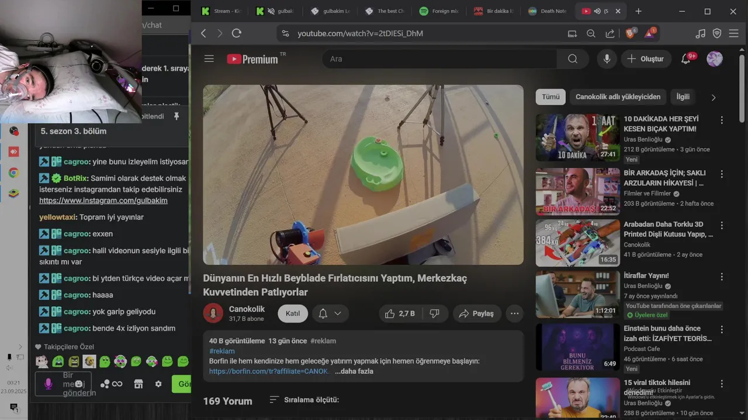Open chat settings gear in Kick chat

click(158, 384)
